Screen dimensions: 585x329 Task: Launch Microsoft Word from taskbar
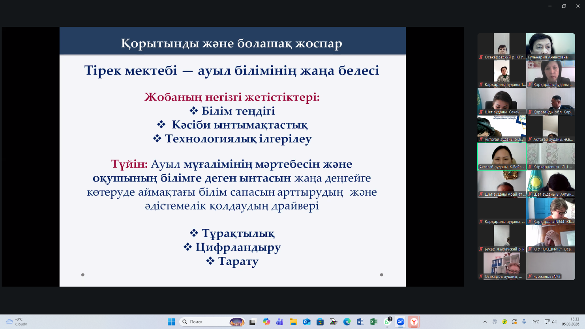click(360, 322)
